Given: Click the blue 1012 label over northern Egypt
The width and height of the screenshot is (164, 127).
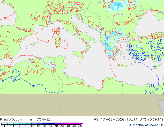Looking at the screenshot, I should click(x=151, y=86).
